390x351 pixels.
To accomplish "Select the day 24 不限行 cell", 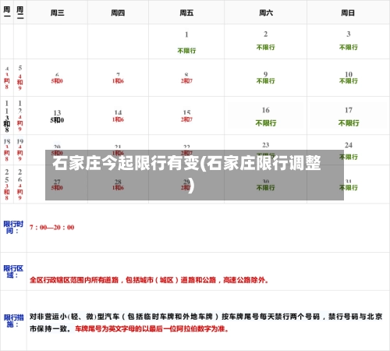I will (x=348, y=150).
